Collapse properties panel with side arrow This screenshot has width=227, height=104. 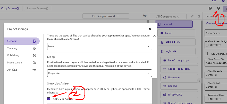point(199,81)
